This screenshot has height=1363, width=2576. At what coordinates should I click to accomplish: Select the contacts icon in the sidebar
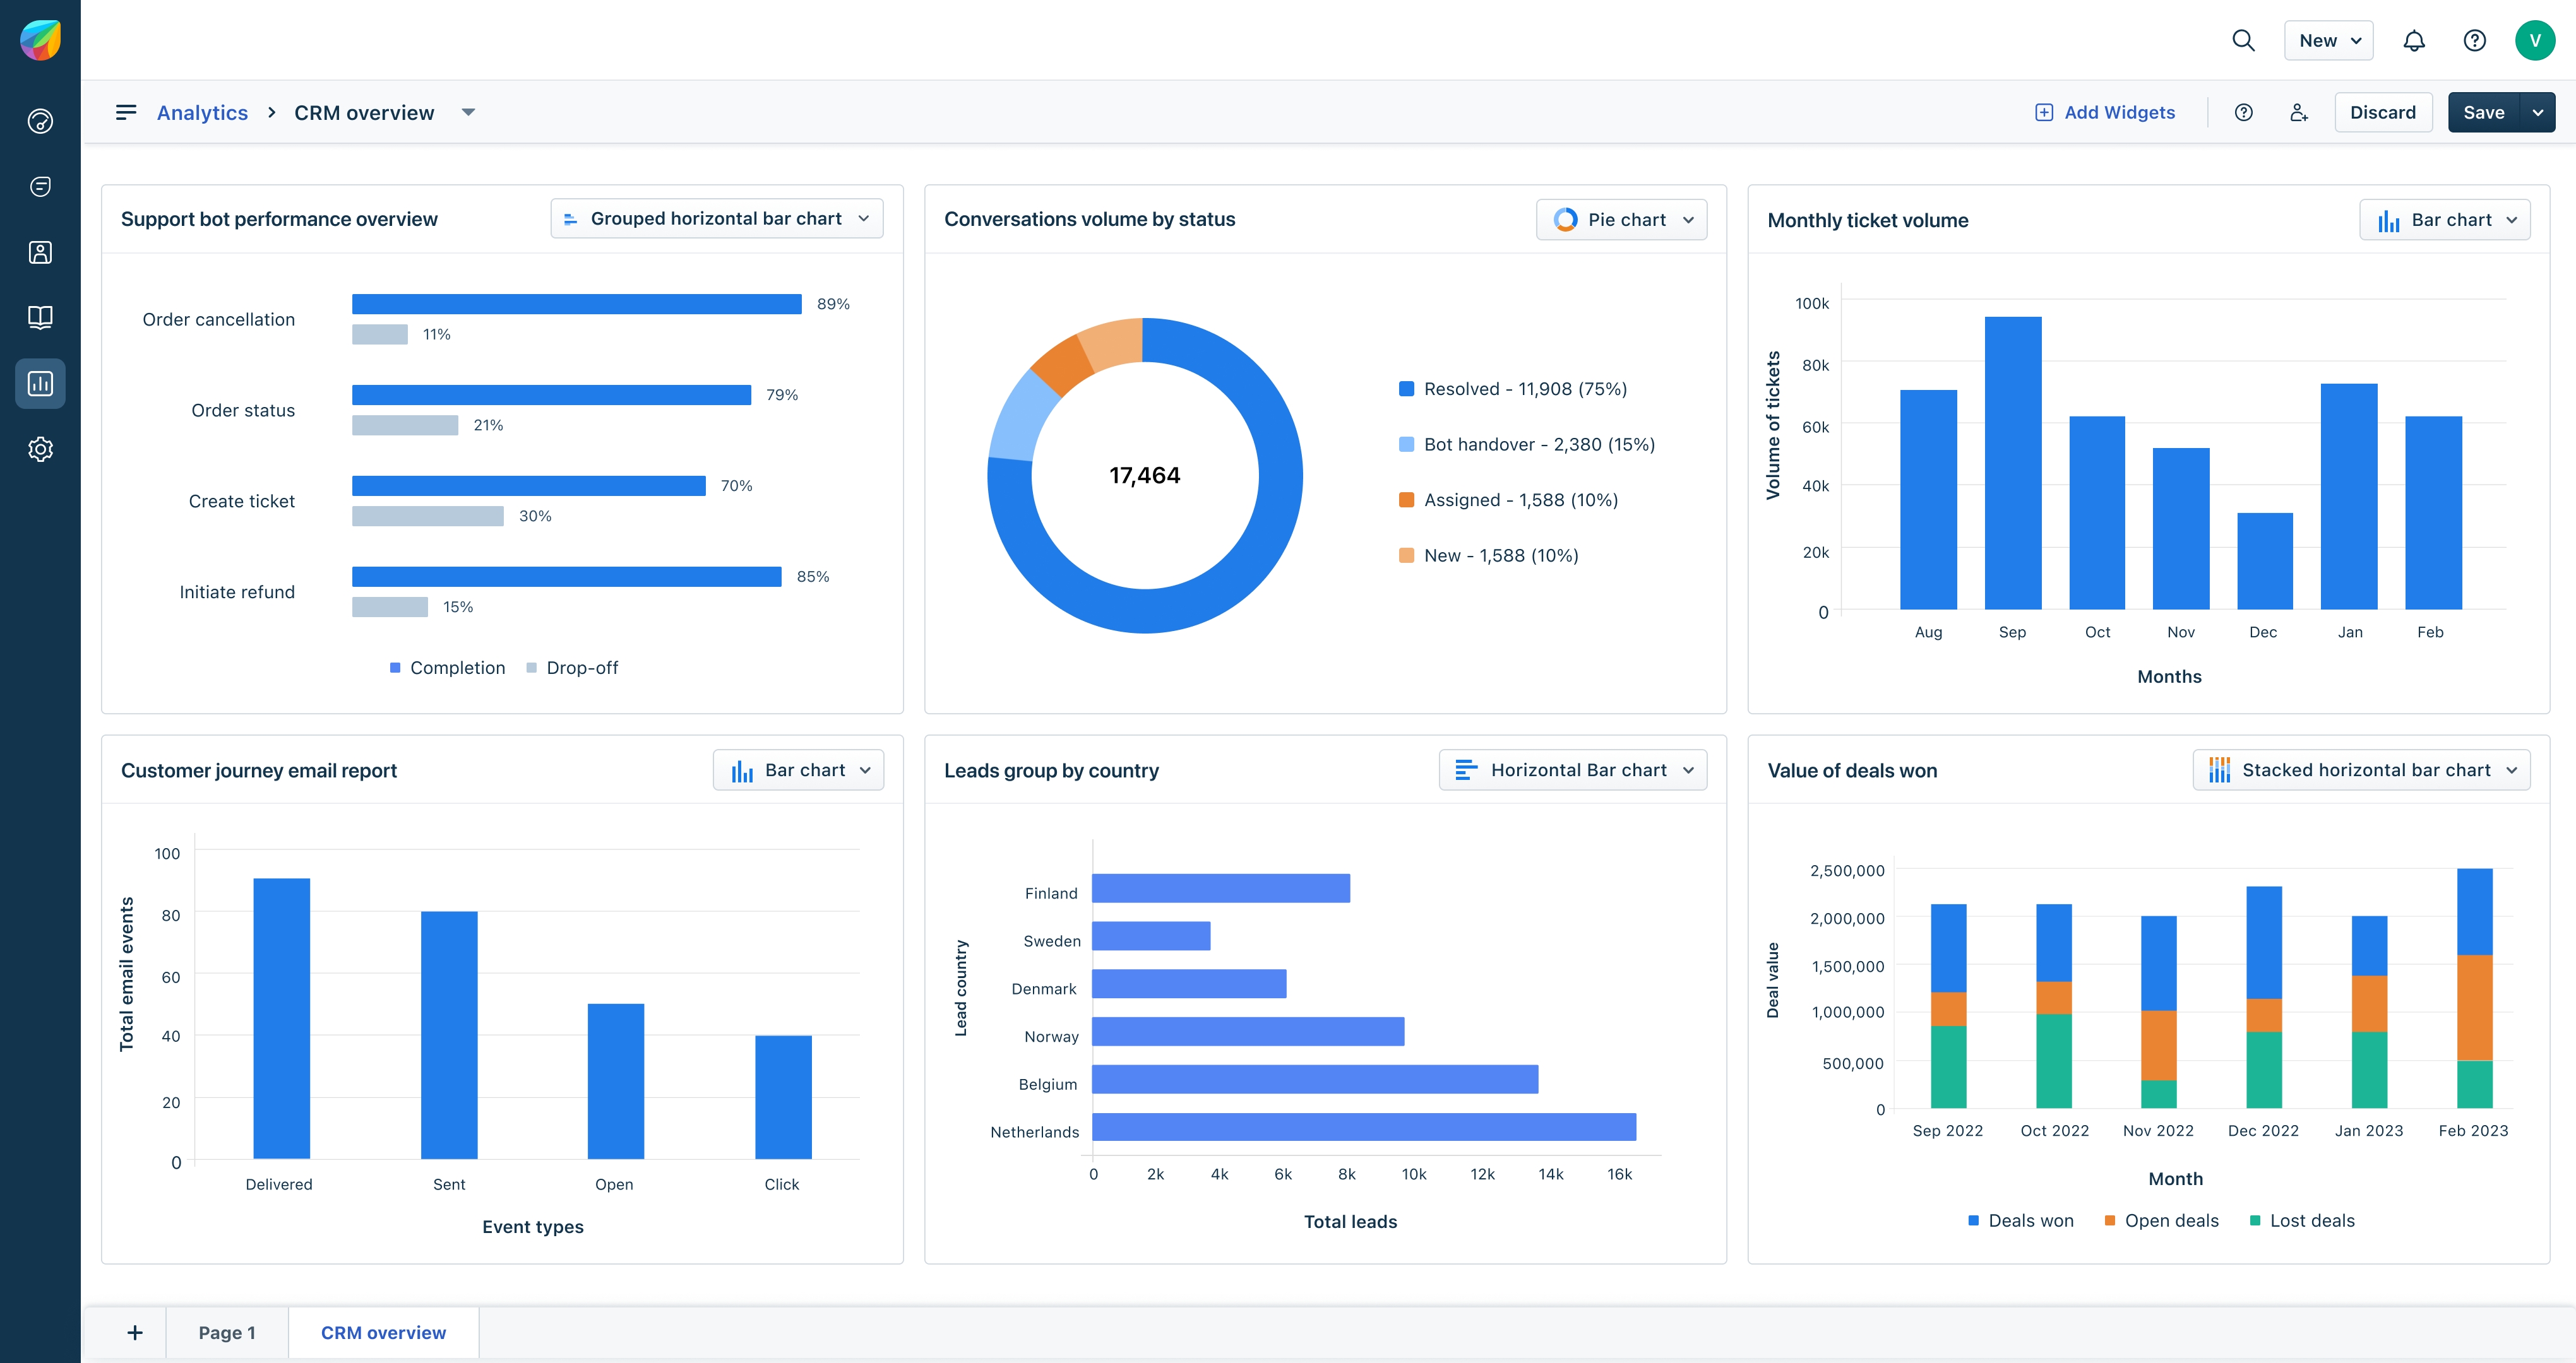click(40, 252)
